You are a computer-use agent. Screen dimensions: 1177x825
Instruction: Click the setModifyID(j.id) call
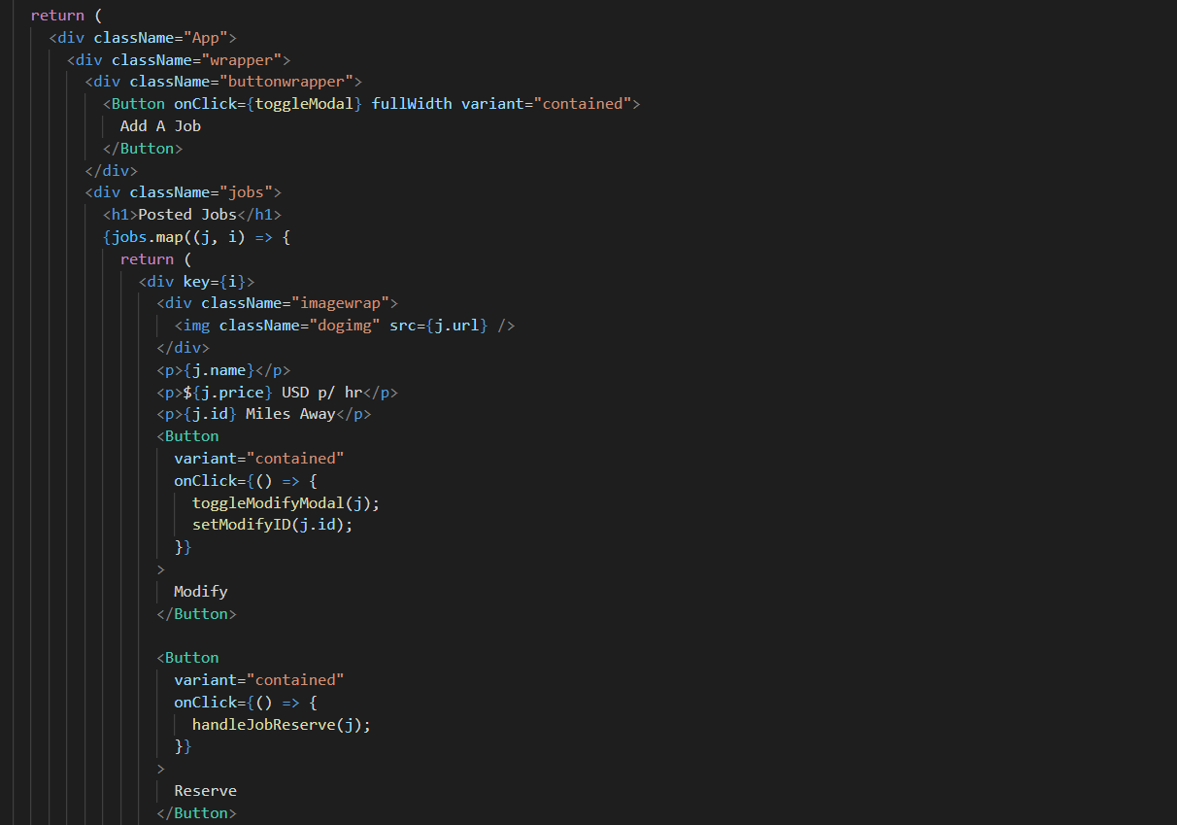pyautogui.click(x=268, y=525)
